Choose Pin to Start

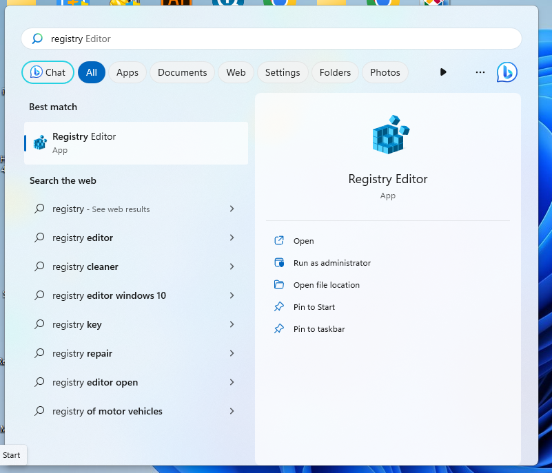pos(314,307)
